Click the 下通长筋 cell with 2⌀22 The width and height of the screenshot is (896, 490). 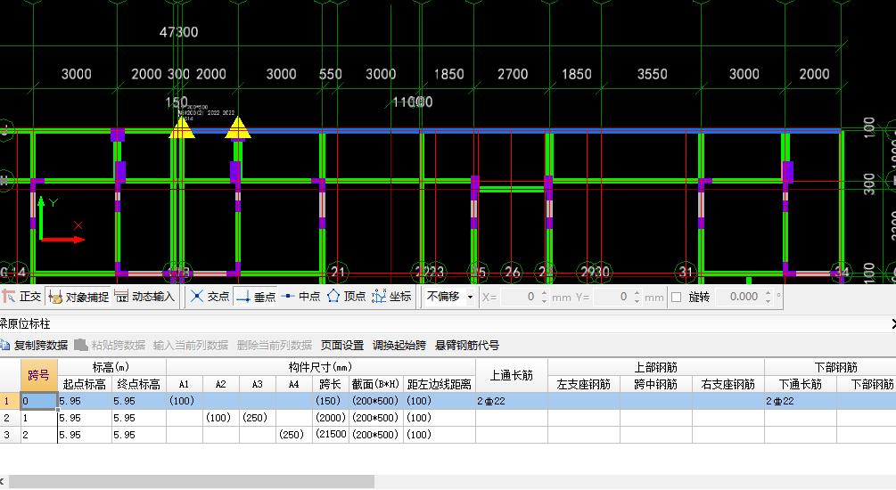[801, 401]
